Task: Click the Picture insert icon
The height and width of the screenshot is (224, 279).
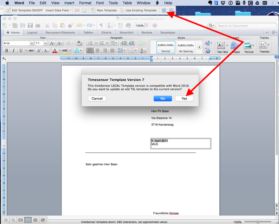Action: pyautogui.click(x=248, y=46)
